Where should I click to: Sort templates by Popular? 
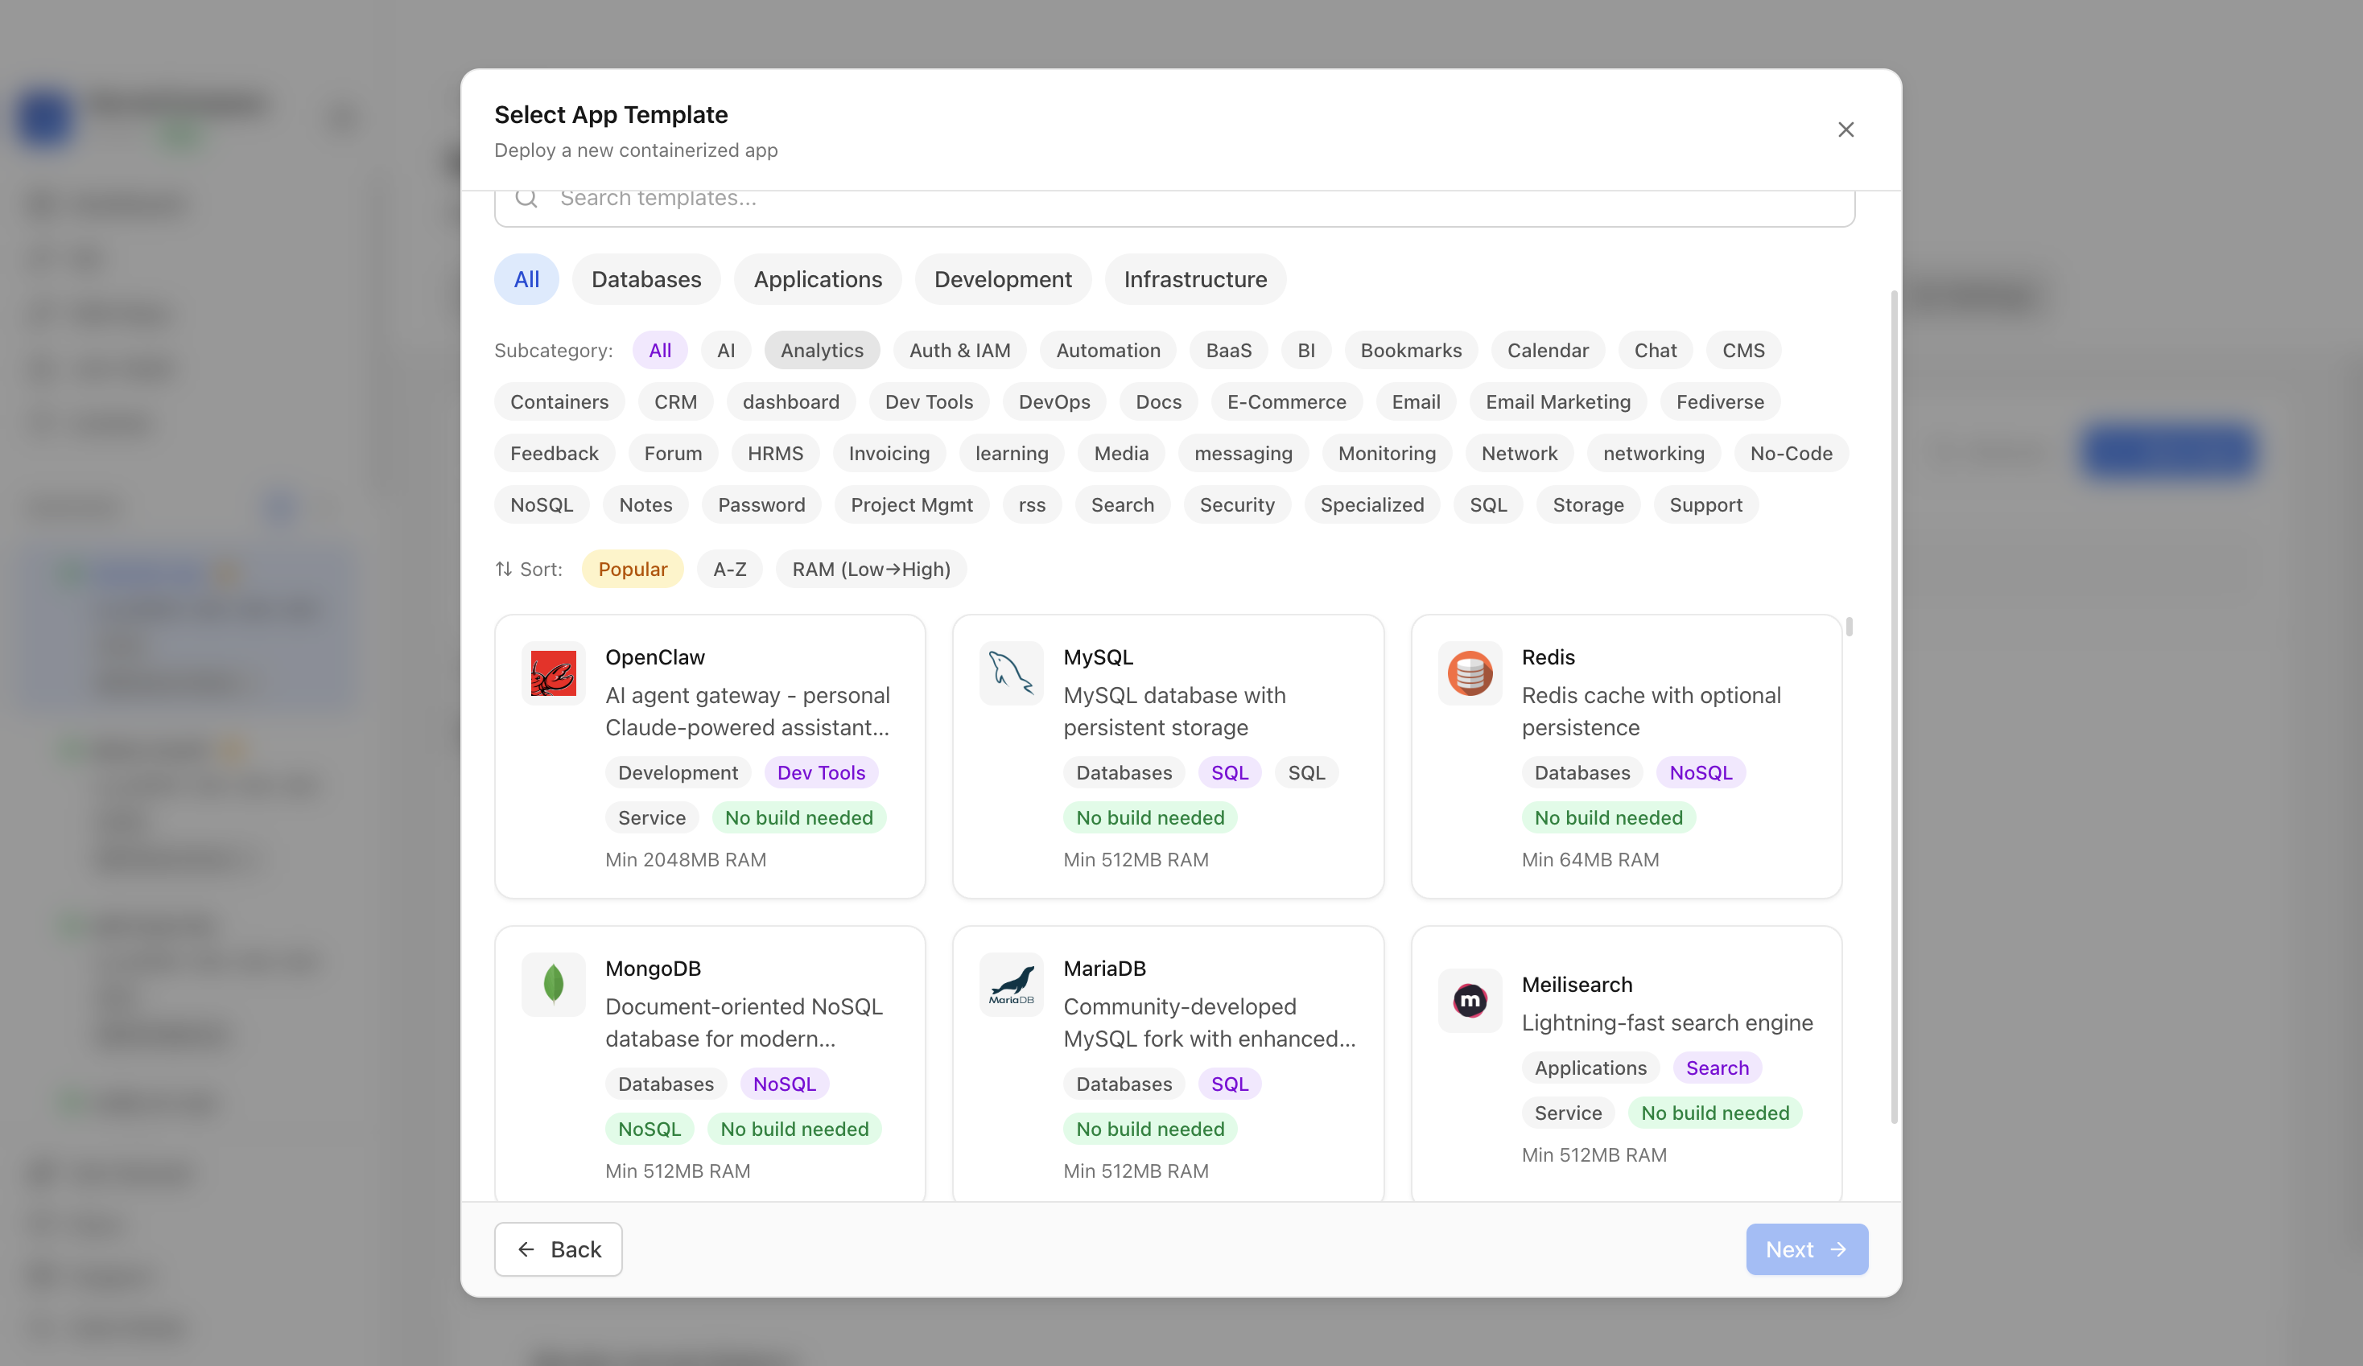coord(632,569)
